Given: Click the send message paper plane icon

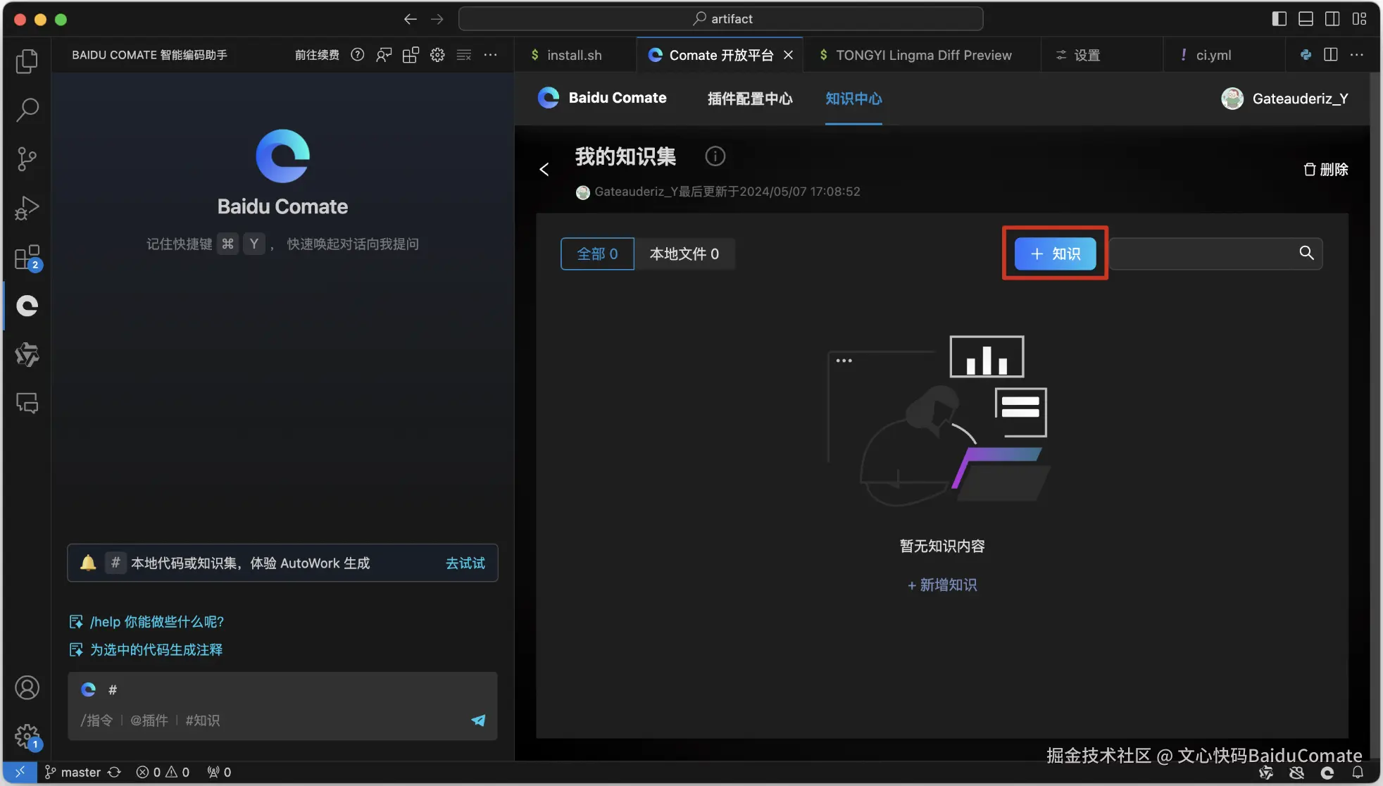Looking at the screenshot, I should coord(478,720).
